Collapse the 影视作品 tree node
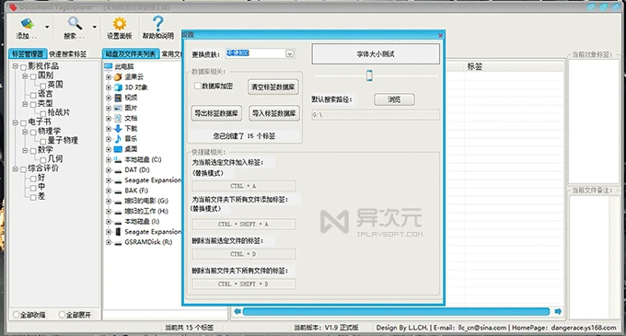 point(15,66)
